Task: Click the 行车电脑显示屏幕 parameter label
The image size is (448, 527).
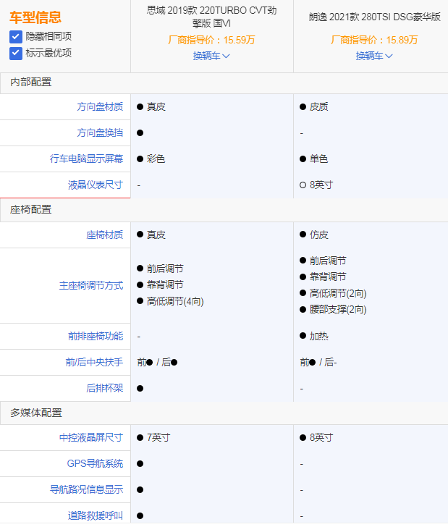Action: click(86, 159)
